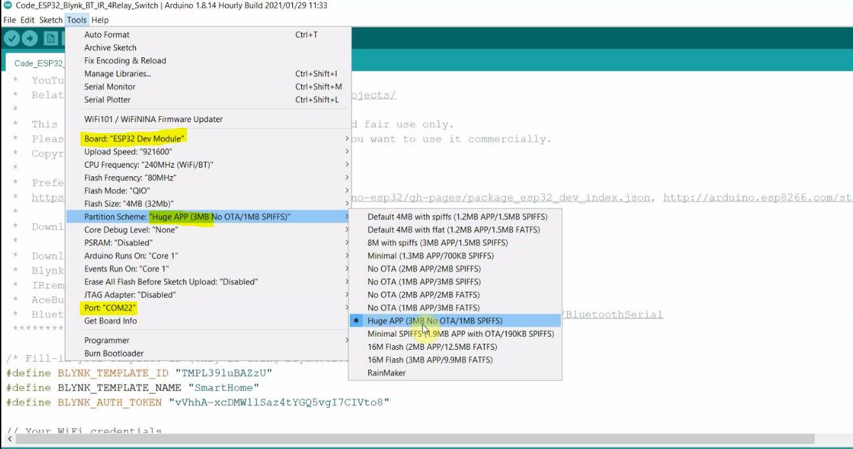853x449 pixels.
Task: Click the New sketch toolbar icon
Action: pos(51,38)
